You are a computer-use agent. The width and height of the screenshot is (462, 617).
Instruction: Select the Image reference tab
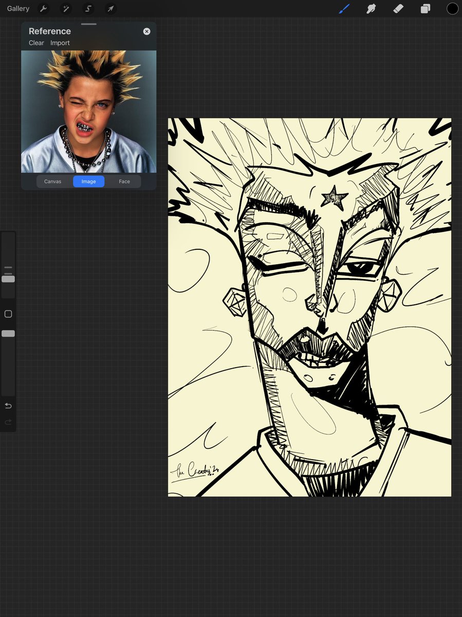pyautogui.click(x=88, y=182)
